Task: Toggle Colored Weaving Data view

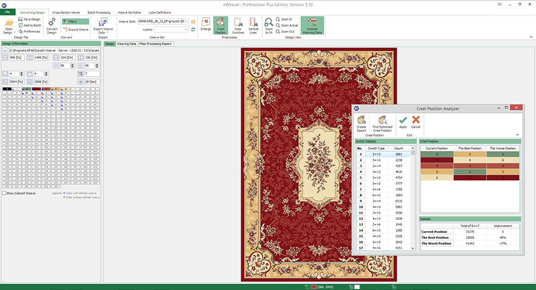Action: click(x=312, y=26)
